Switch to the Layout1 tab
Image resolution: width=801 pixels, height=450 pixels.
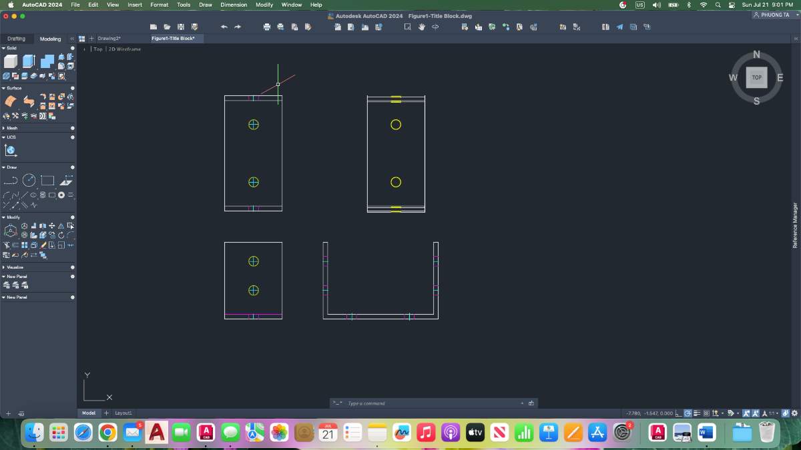coord(123,413)
